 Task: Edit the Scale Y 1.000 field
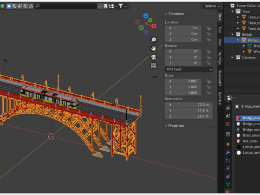(183, 87)
